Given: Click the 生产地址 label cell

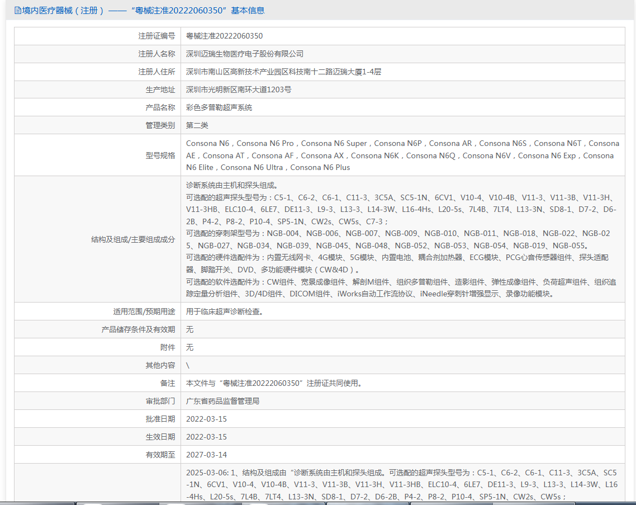Looking at the screenshot, I should (97, 89).
